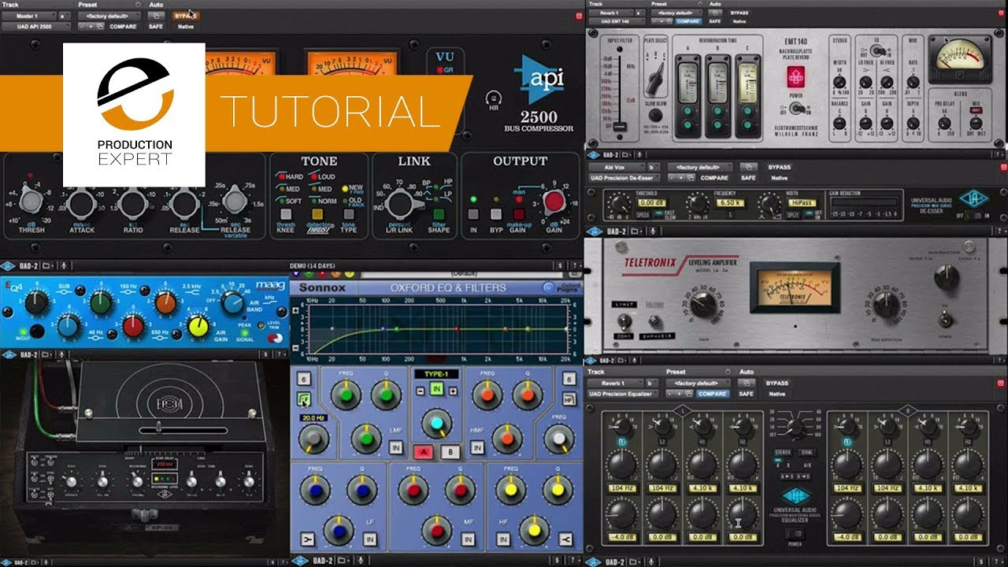Click the green filter SHAPE button
The width and height of the screenshot is (1008, 567).
pos(439,213)
